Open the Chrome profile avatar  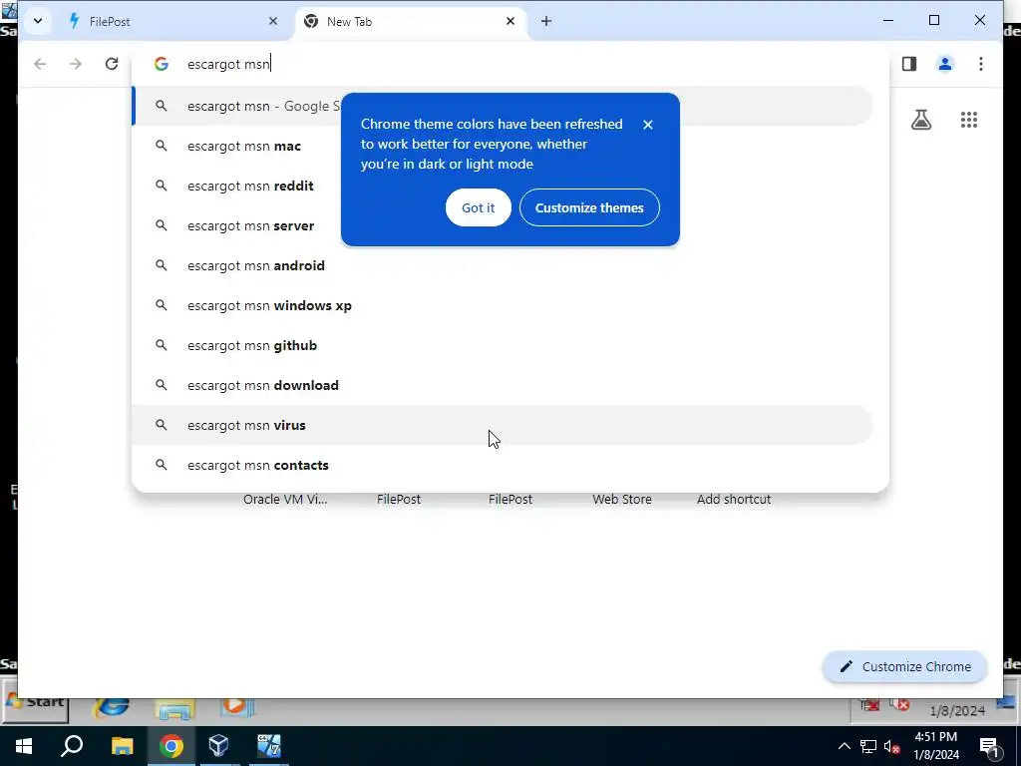pos(945,64)
